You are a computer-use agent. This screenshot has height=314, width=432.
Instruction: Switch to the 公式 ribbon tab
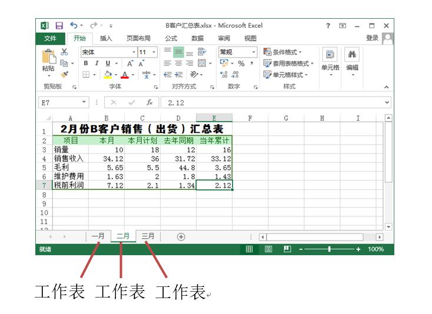point(171,38)
